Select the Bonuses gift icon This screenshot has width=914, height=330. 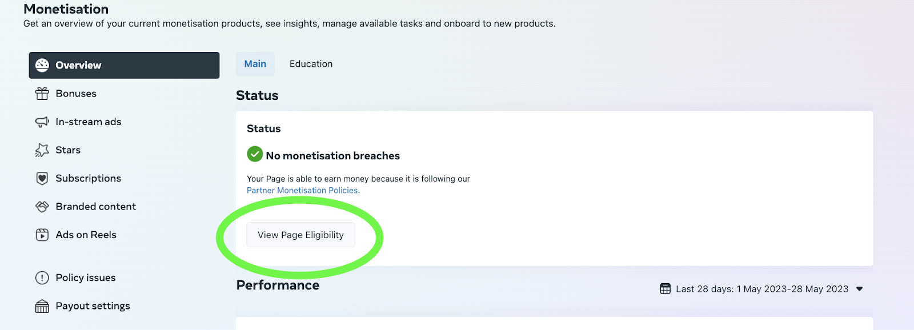click(42, 94)
